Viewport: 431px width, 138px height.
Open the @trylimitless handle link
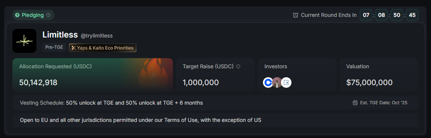pyautogui.click(x=97, y=36)
